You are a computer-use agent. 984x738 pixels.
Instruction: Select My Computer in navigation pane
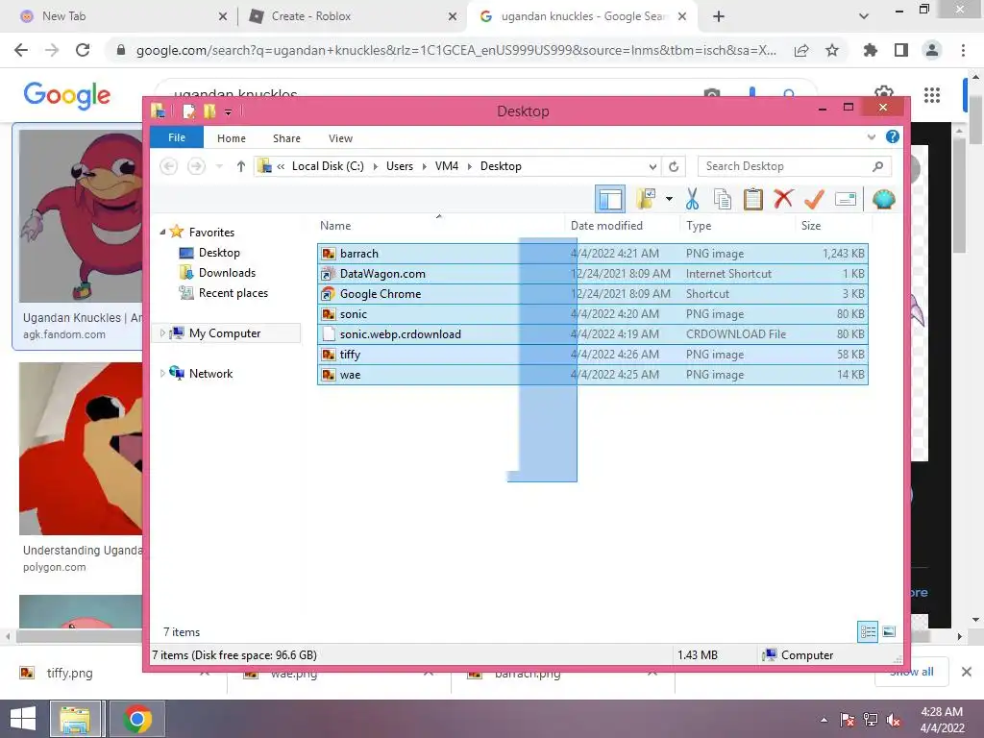click(225, 333)
